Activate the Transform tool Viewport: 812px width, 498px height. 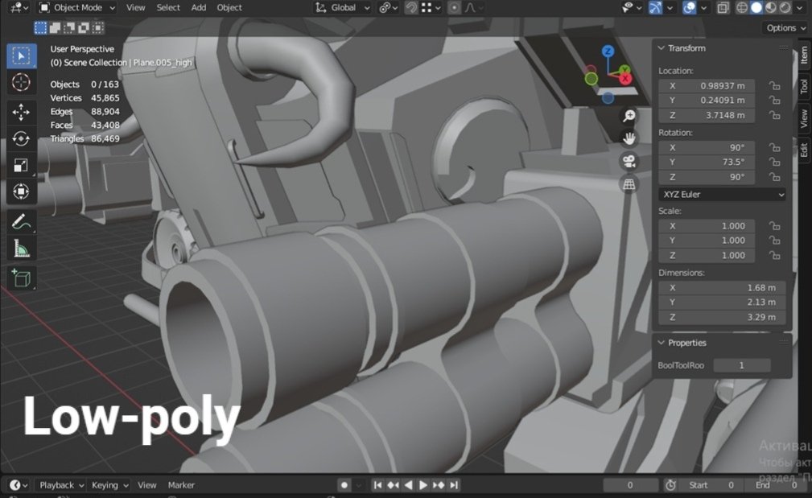(x=21, y=191)
